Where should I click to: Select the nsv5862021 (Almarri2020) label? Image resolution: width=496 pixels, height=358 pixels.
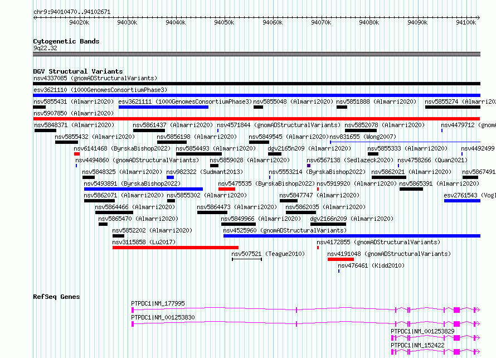pos(411,172)
